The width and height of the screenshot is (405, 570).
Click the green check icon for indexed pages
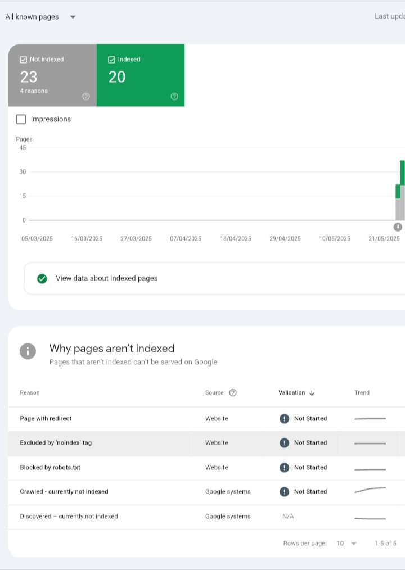(x=42, y=278)
